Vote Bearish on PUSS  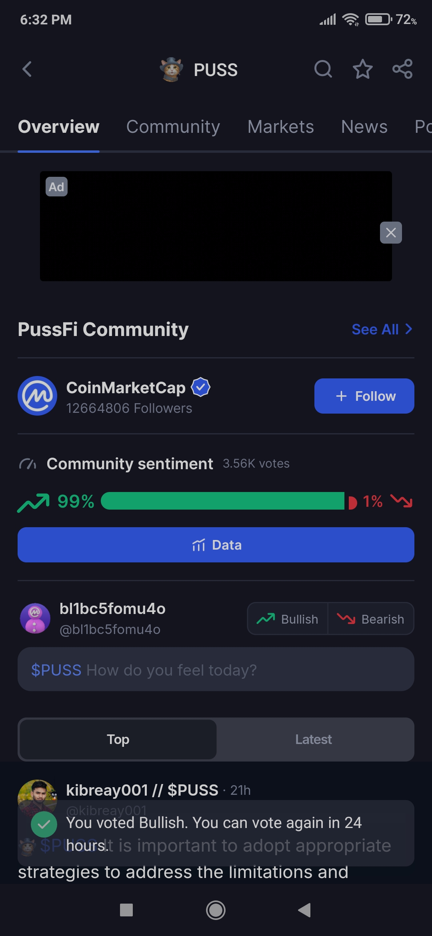(371, 619)
